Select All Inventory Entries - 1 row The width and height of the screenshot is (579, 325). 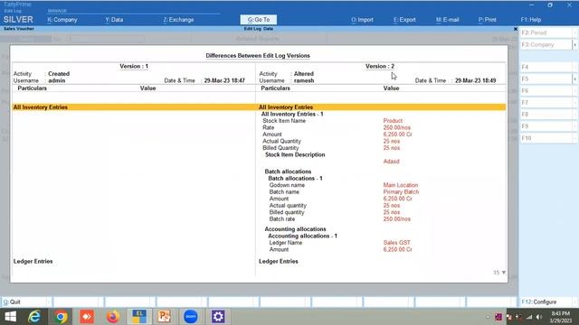point(292,115)
